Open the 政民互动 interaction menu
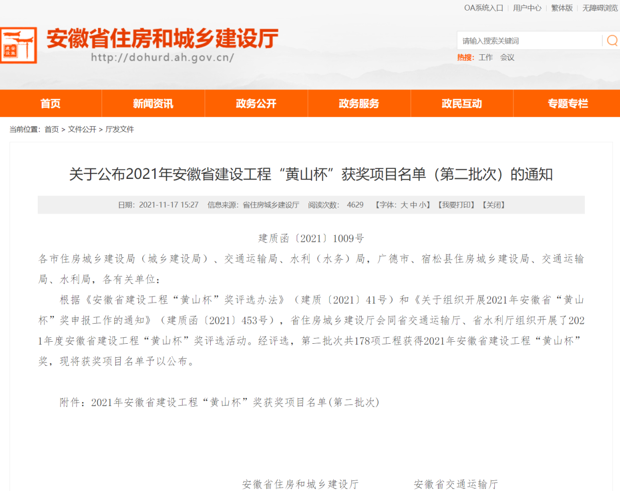Viewport: 620px width, 491px height. (x=462, y=104)
